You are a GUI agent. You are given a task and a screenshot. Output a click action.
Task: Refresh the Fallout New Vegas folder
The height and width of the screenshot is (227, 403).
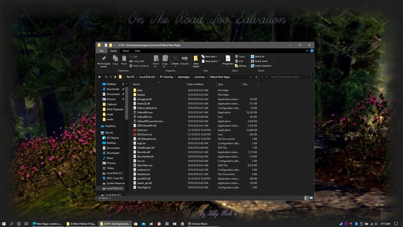tap(257, 77)
